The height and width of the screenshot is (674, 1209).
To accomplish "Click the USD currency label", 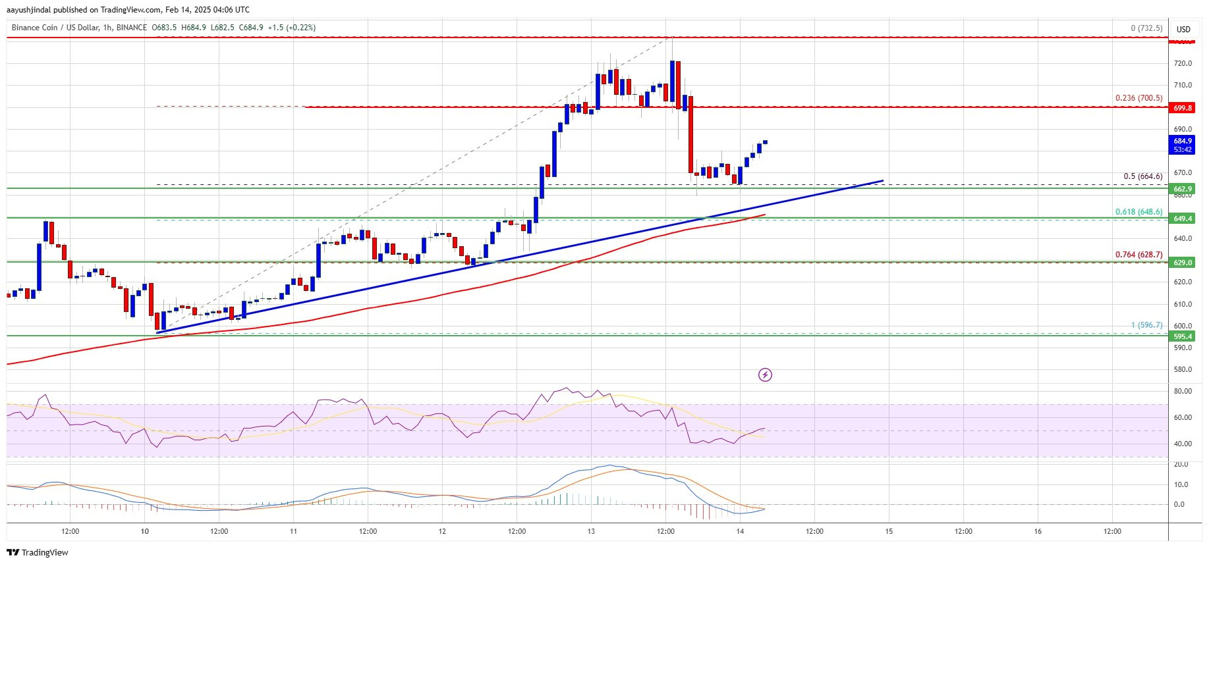I will pyautogui.click(x=1183, y=29).
